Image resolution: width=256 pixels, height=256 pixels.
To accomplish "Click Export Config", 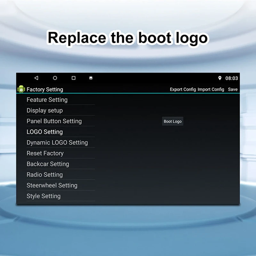I will tap(183, 90).
